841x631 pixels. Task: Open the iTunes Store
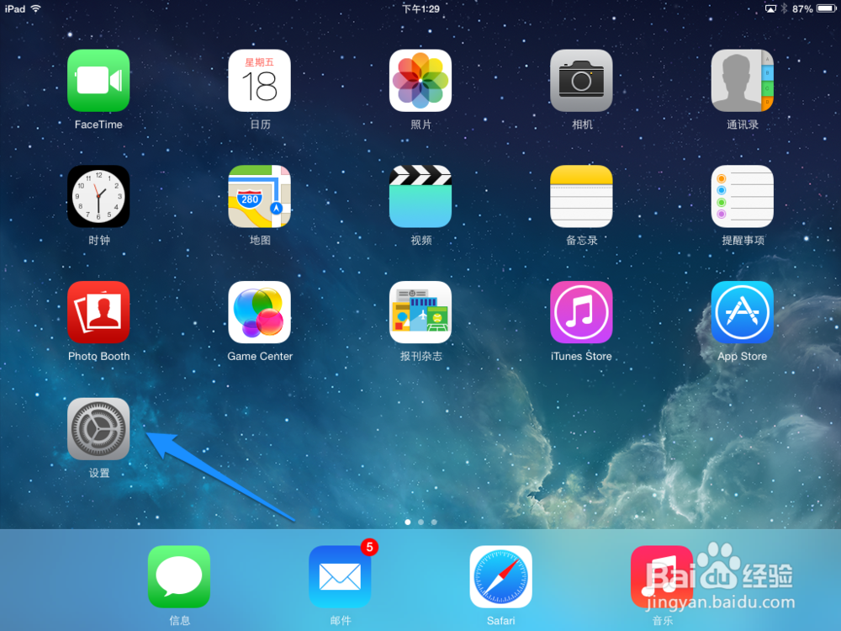pos(581,312)
